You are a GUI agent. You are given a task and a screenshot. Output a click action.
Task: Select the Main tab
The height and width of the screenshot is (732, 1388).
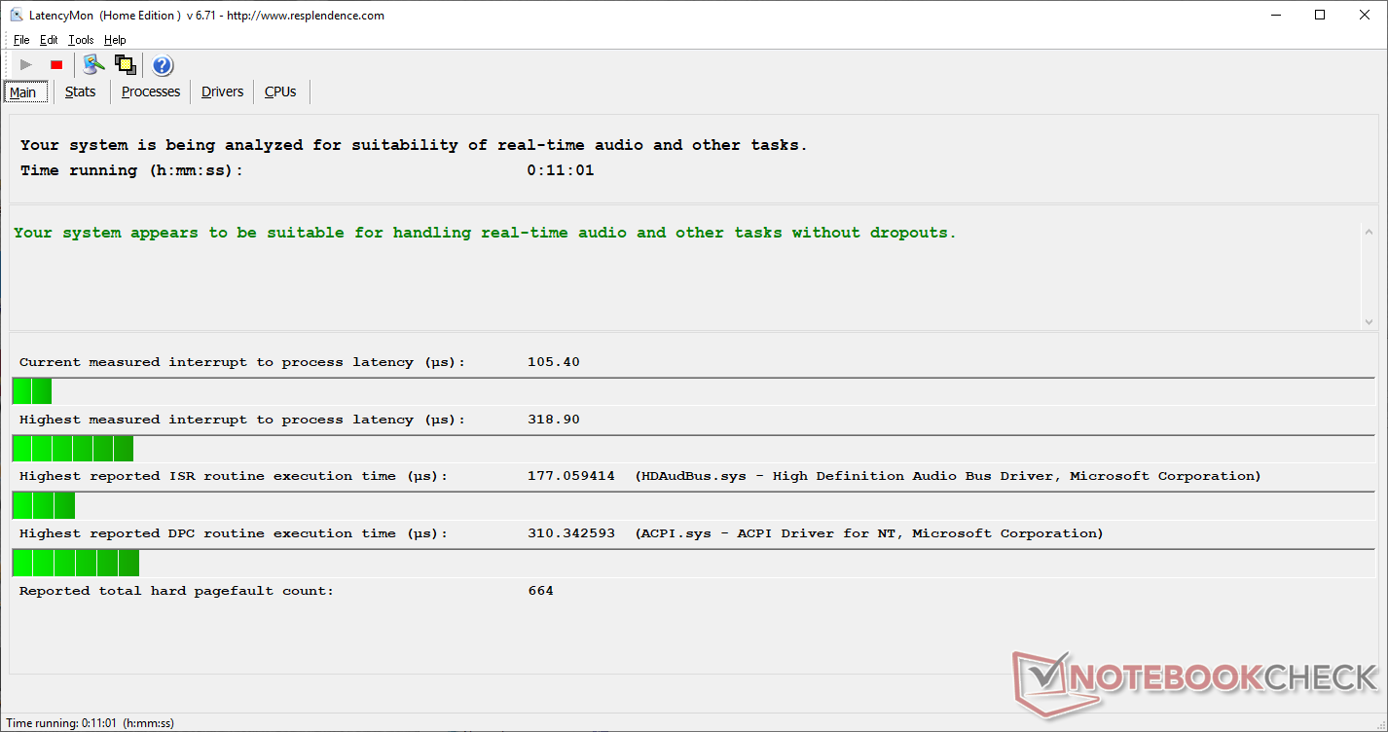pos(25,92)
